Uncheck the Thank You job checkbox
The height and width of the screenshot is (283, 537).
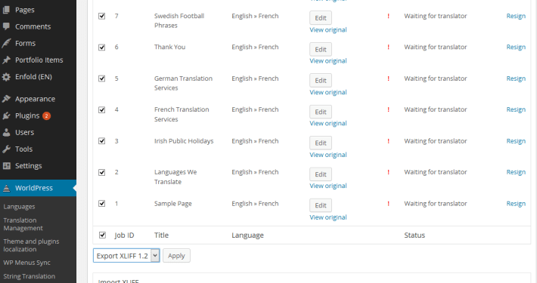[101, 47]
